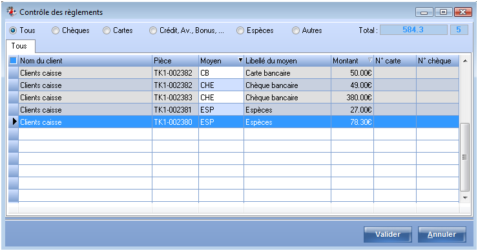The height and width of the screenshot is (251, 478).
Task: Click the filter triangle in Montant column
Action: 370,60
